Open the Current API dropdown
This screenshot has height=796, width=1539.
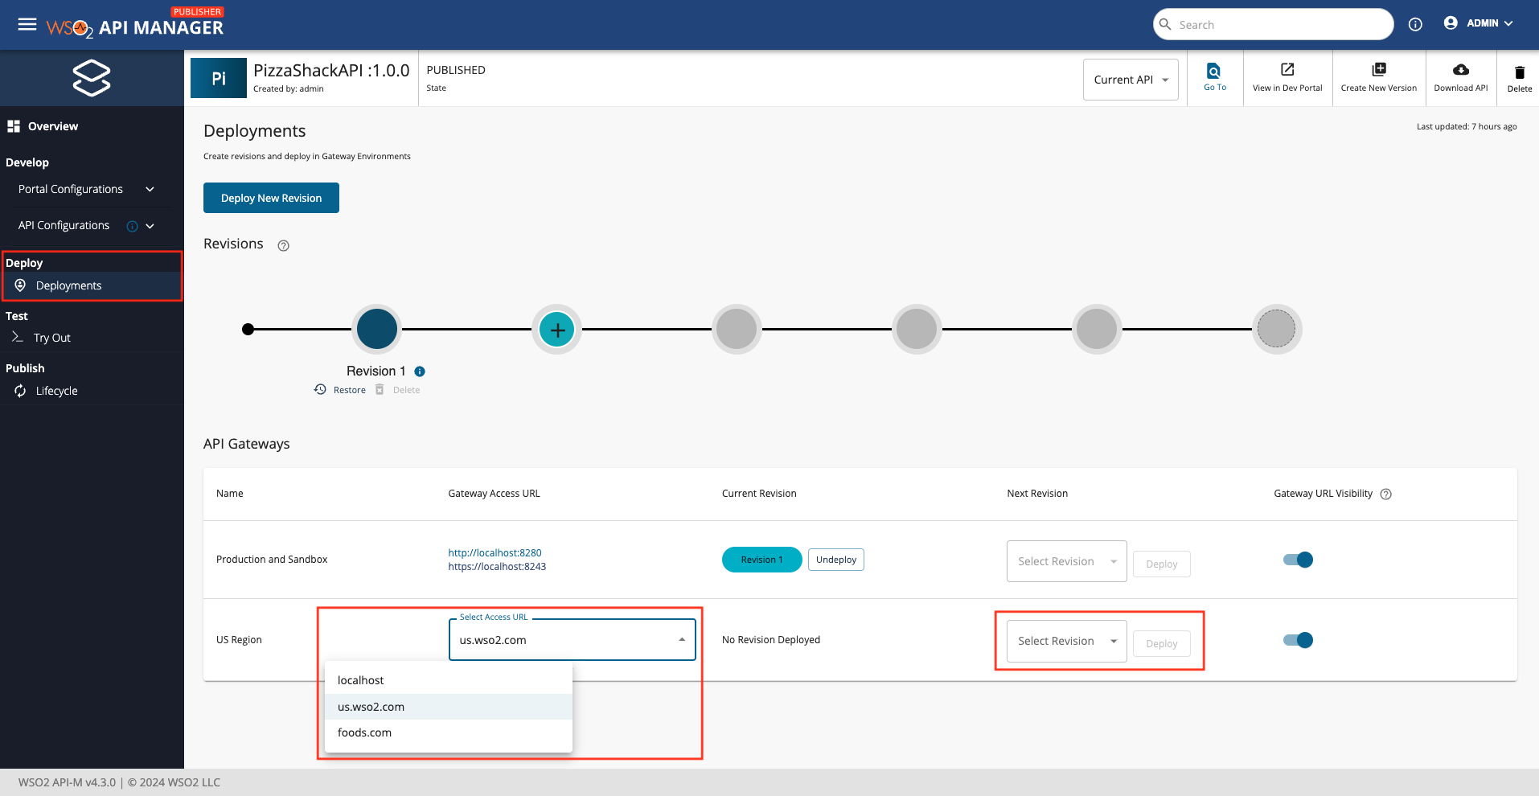pos(1130,79)
